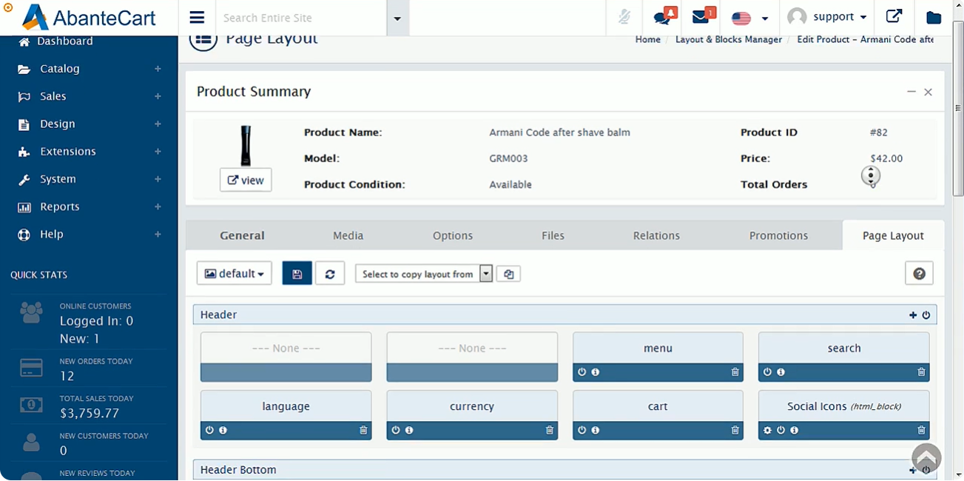
Task: Add block to Header section plus icon
Action: (913, 315)
